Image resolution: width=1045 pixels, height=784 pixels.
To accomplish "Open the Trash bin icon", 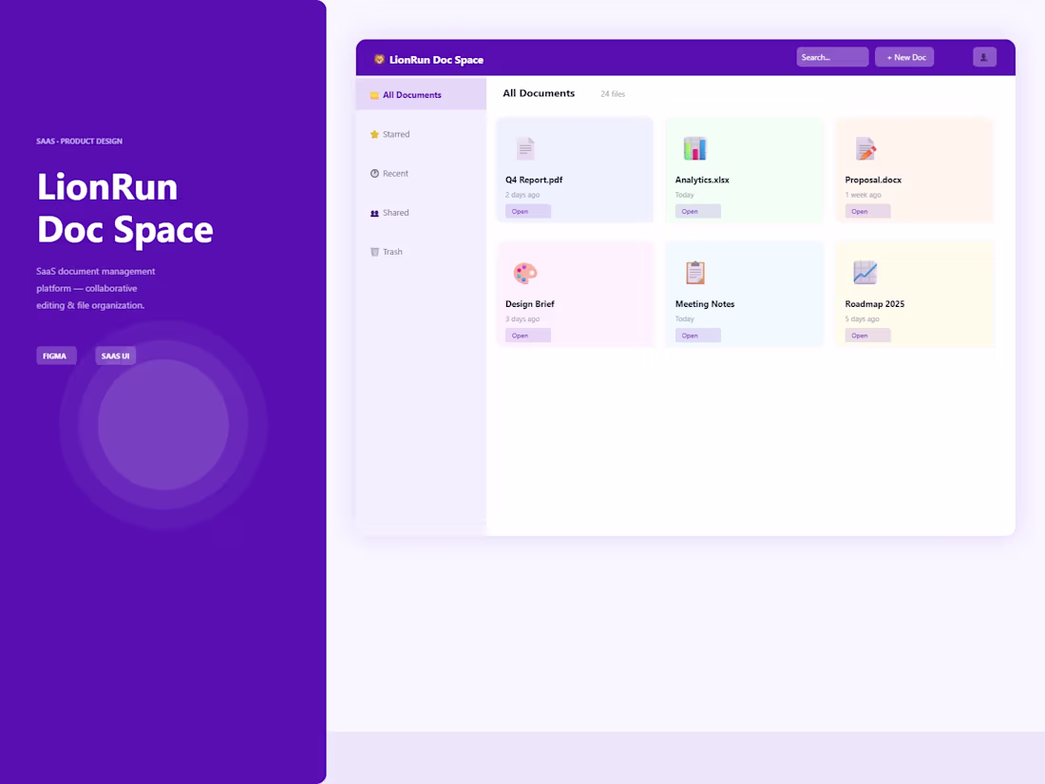I will click(x=373, y=251).
